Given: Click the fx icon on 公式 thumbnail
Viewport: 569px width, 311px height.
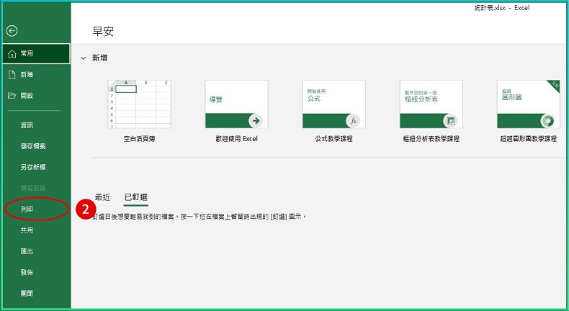Looking at the screenshot, I should [x=354, y=121].
